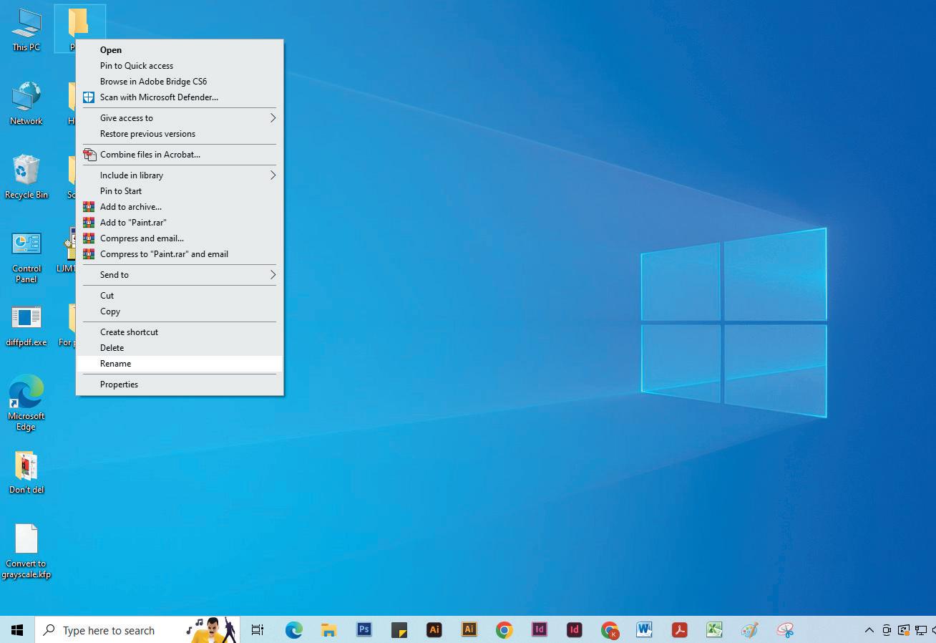936x643 pixels.
Task: Choose Restore previous versions
Action: pos(180,134)
